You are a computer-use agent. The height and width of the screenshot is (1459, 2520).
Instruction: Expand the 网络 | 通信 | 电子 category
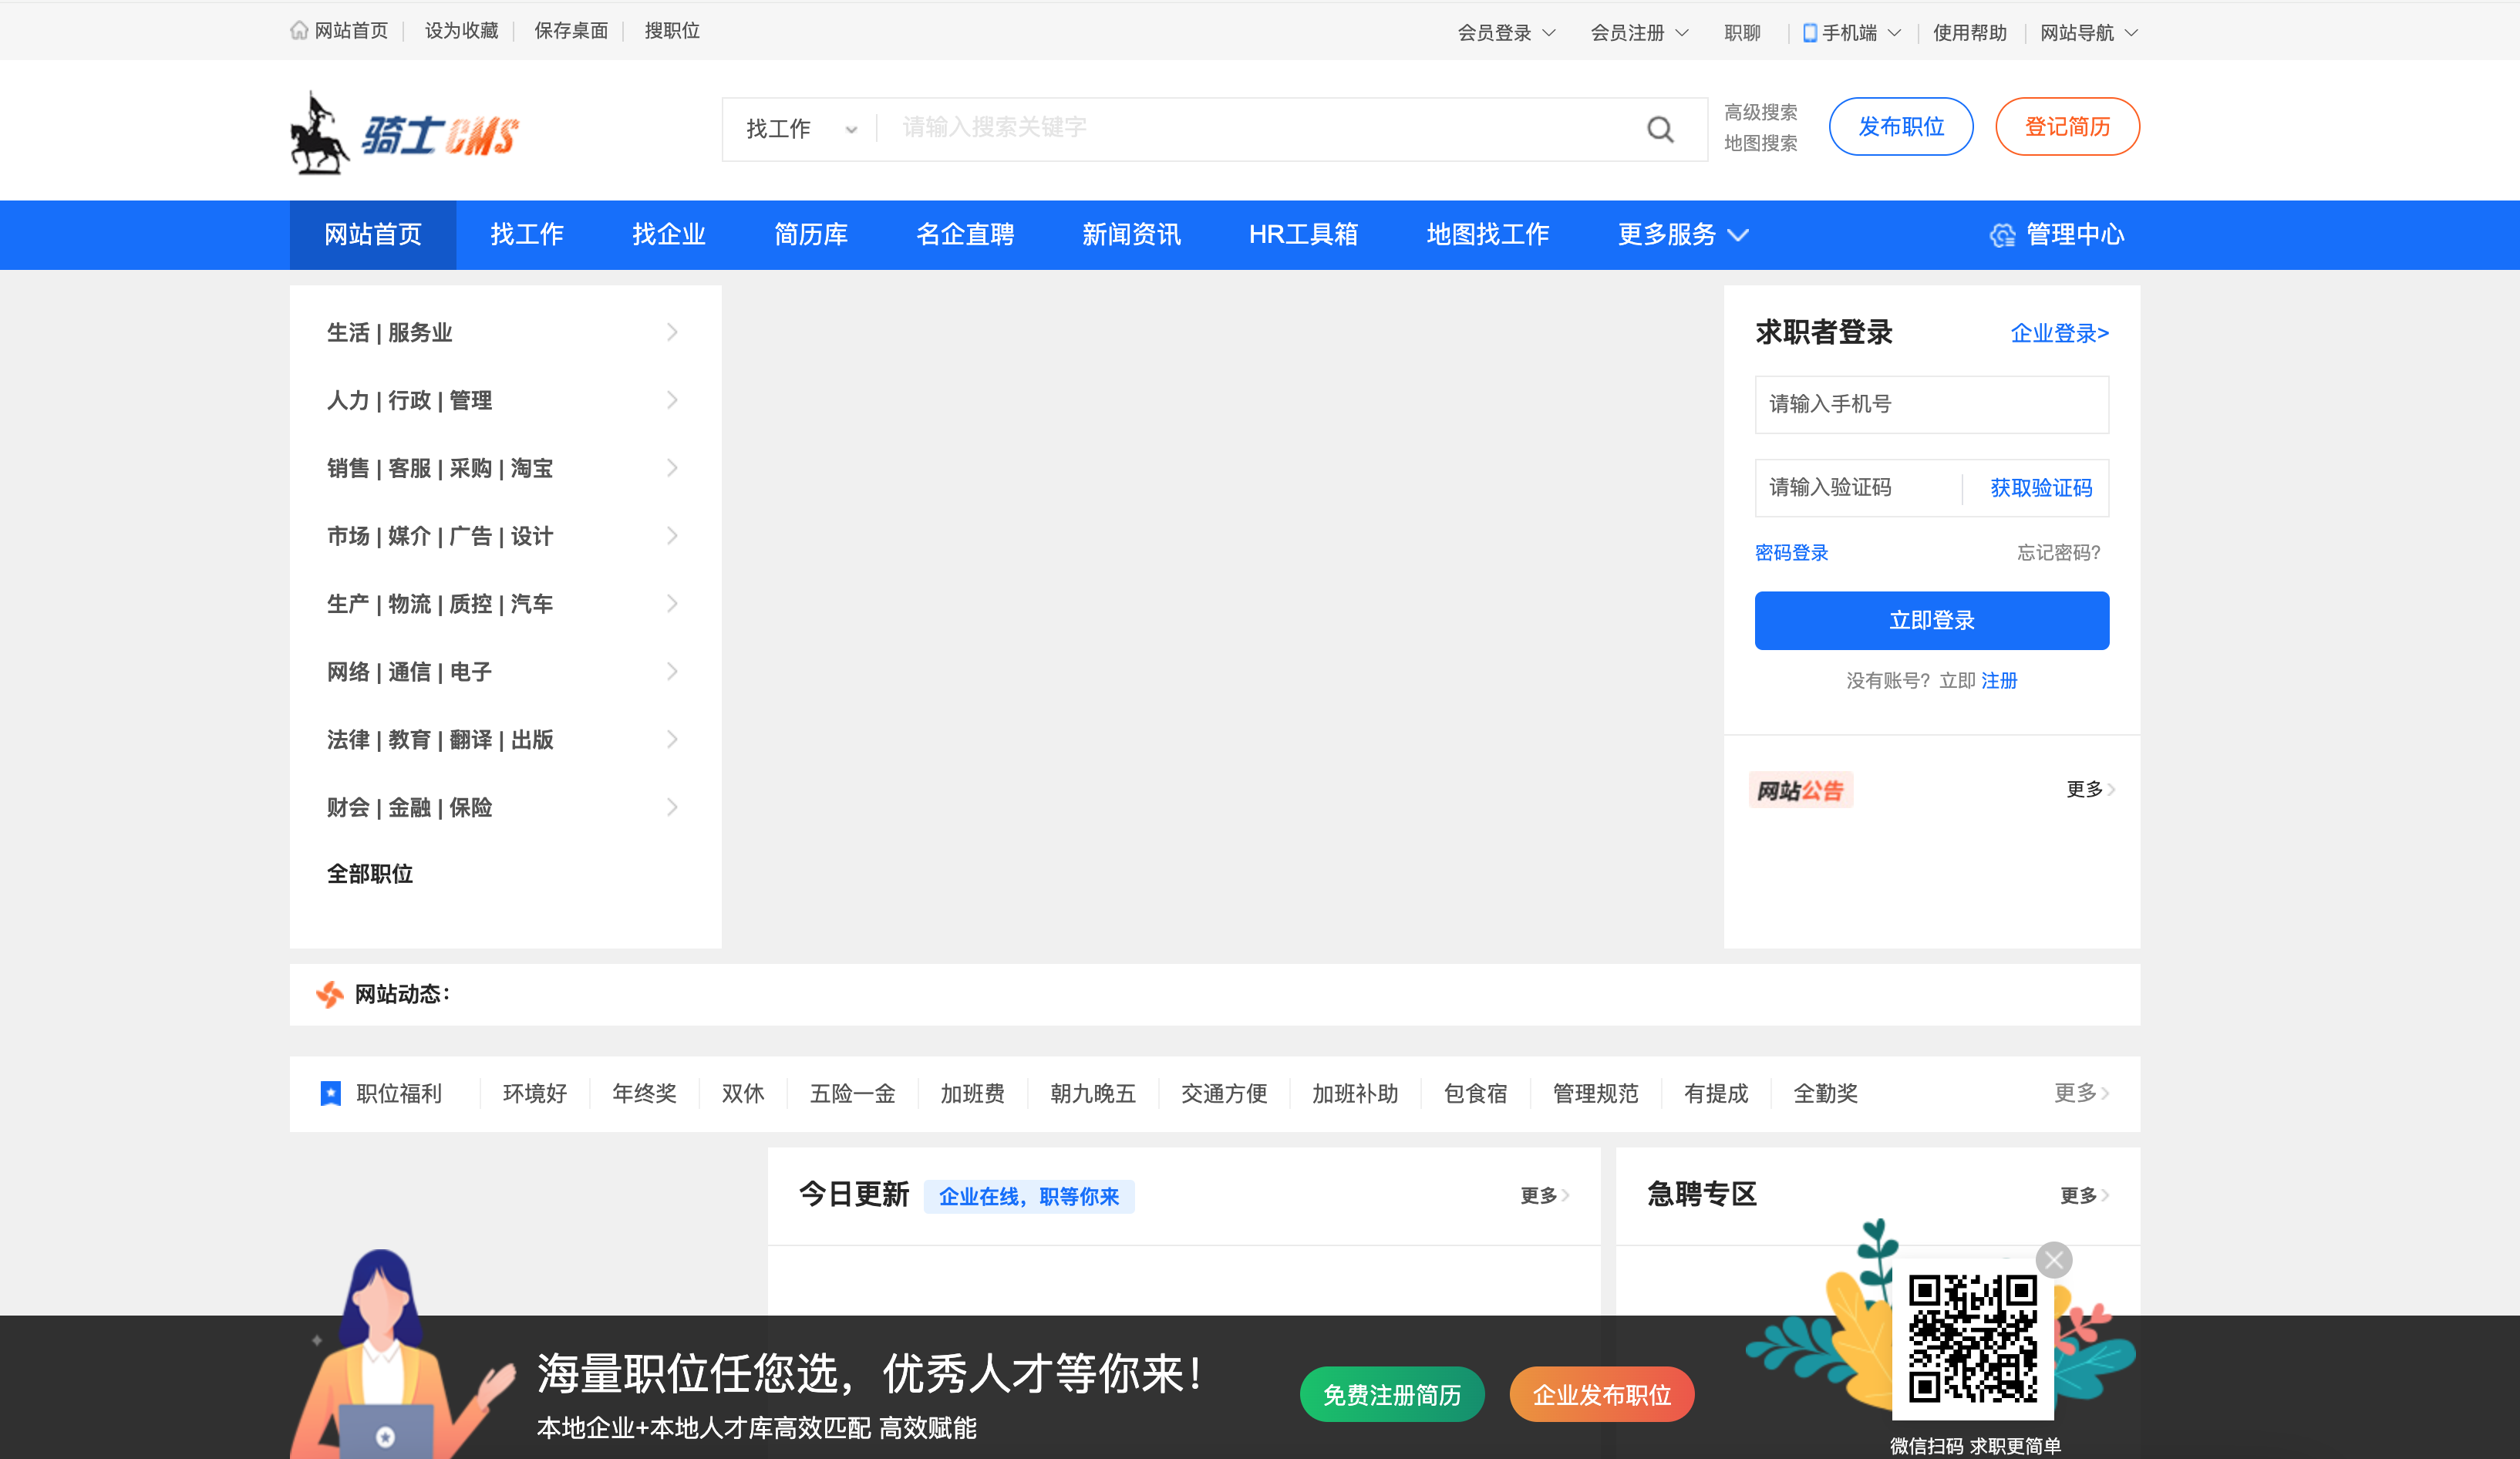pos(505,672)
